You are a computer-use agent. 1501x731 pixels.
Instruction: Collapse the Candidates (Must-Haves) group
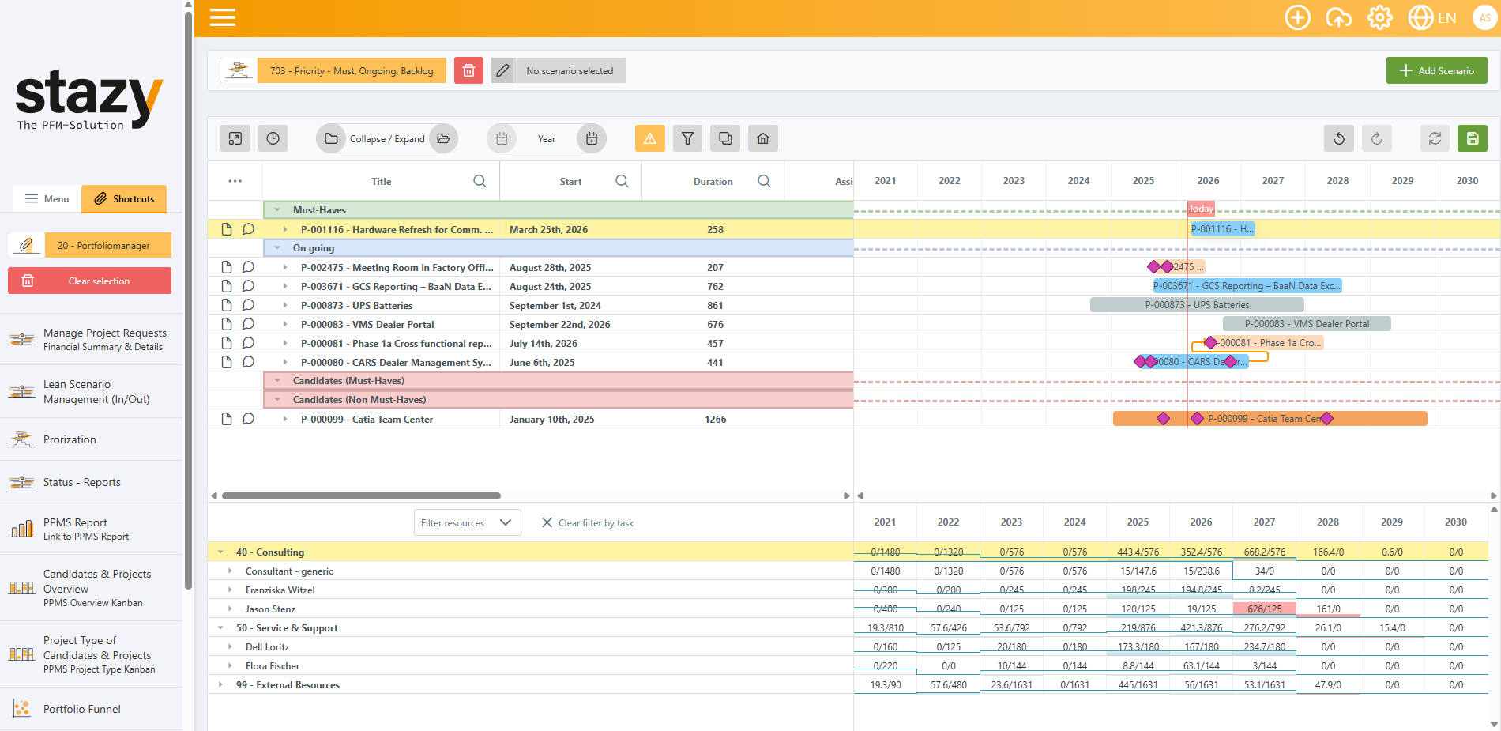click(x=277, y=380)
